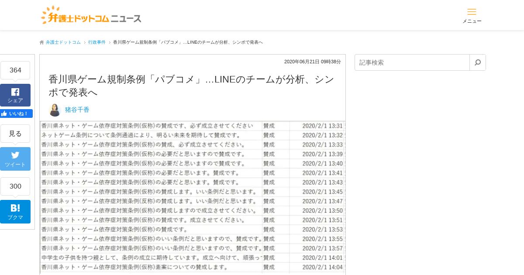
Task: Click the 300 bookmark count bubble
Action: click(15, 186)
